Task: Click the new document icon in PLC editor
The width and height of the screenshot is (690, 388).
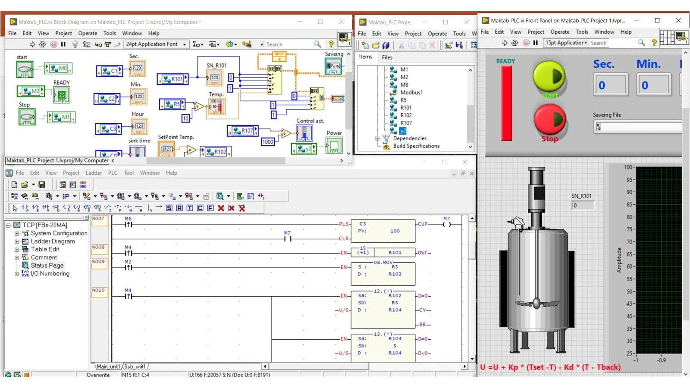Action: [14, 185]
